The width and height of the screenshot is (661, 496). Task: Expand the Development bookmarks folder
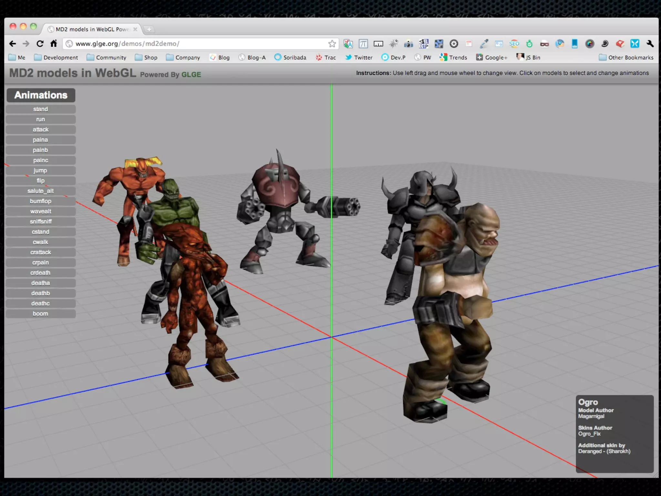pyautogui.click(x=56, y=57)
